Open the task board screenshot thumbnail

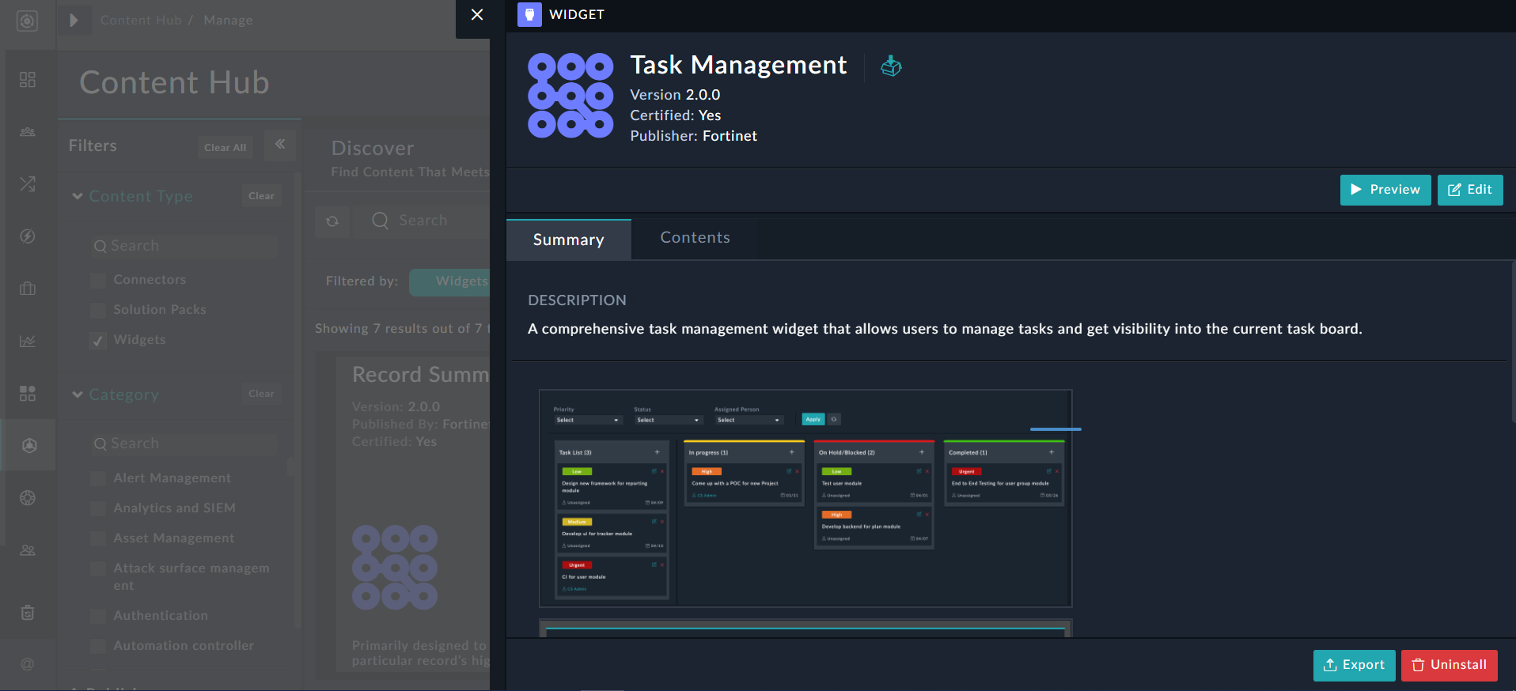pyautogui.click(x=805, y=498)
